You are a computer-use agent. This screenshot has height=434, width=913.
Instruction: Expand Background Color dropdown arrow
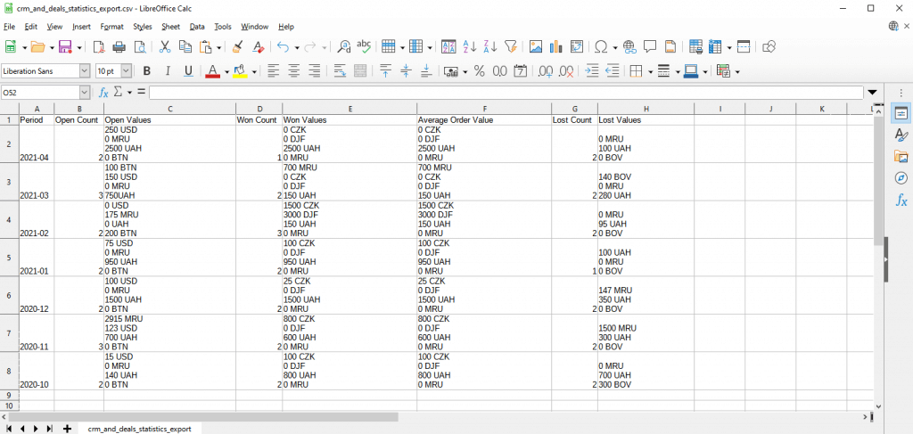click(x=254, y=71)
